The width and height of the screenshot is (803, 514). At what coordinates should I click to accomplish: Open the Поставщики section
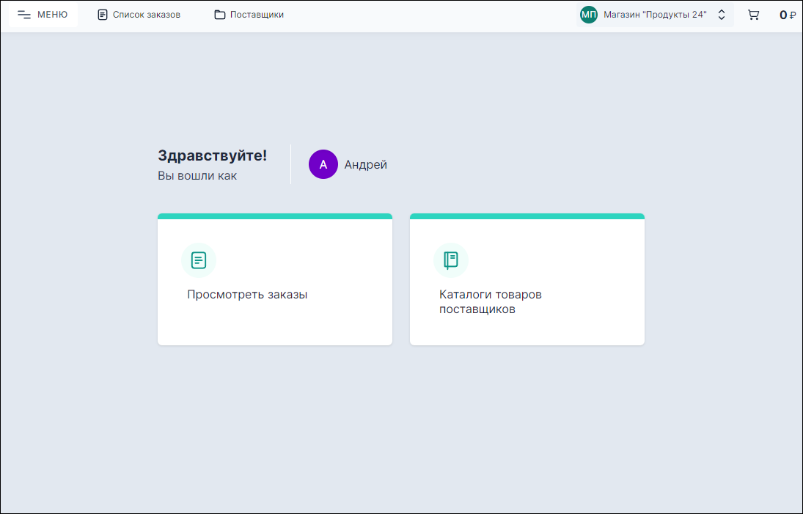point(249,13)
